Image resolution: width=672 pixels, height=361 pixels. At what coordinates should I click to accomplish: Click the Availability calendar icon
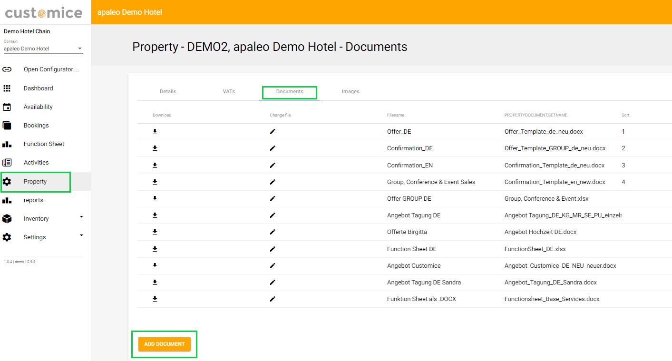click(x=7, y=107)
